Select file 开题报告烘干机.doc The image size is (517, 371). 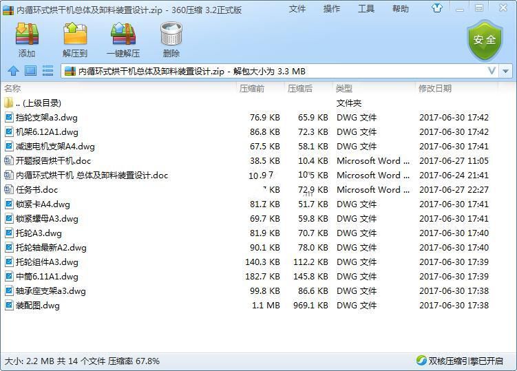pyautogui.click(x=54, y=161)
